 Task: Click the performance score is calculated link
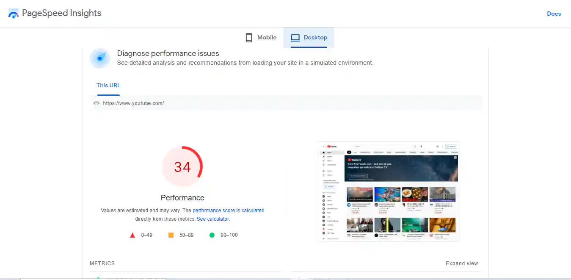pyautogui.click(x=228, y=210)
